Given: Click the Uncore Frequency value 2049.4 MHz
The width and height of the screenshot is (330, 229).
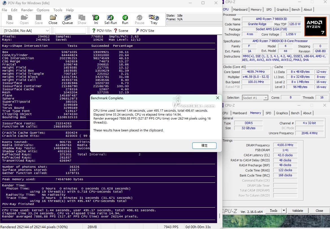Looking at the screenshot, I should coord(309,133).
